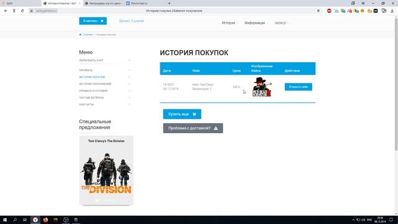Screen dimensions: 398x224
Task: Click the Кейс Red Dead Redemption 2 cell
Action: pos(203,86)
